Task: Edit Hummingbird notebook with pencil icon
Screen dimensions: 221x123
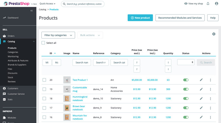Action: point(201,99)
